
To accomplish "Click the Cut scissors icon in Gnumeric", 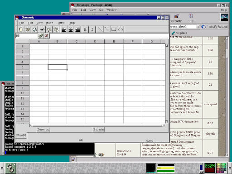I will 42,29.
